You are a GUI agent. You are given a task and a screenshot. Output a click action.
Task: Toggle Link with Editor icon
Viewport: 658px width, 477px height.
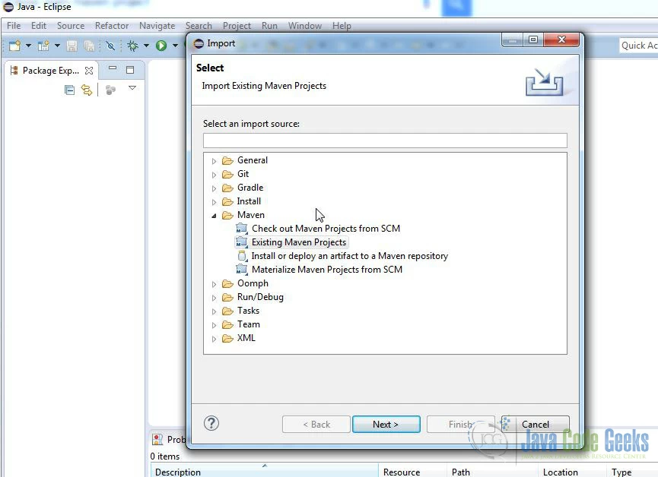pyautogui.click(x=87, y=90)
